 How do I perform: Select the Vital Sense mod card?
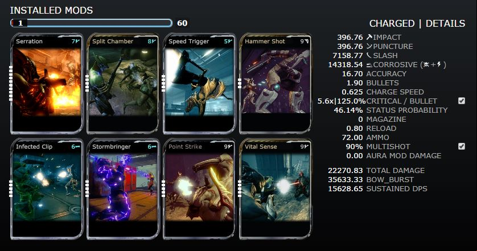(x=275, y=189)
